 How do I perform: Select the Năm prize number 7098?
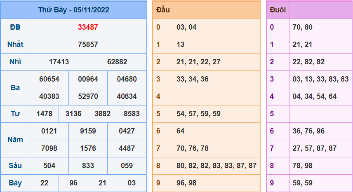tap(49, 148)
